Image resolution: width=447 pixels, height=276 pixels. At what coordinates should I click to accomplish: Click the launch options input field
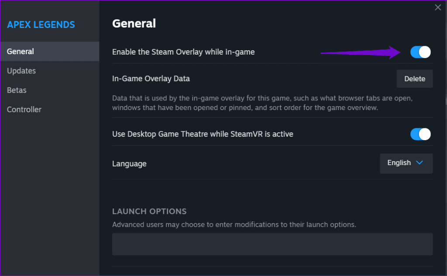pos(272,244)
